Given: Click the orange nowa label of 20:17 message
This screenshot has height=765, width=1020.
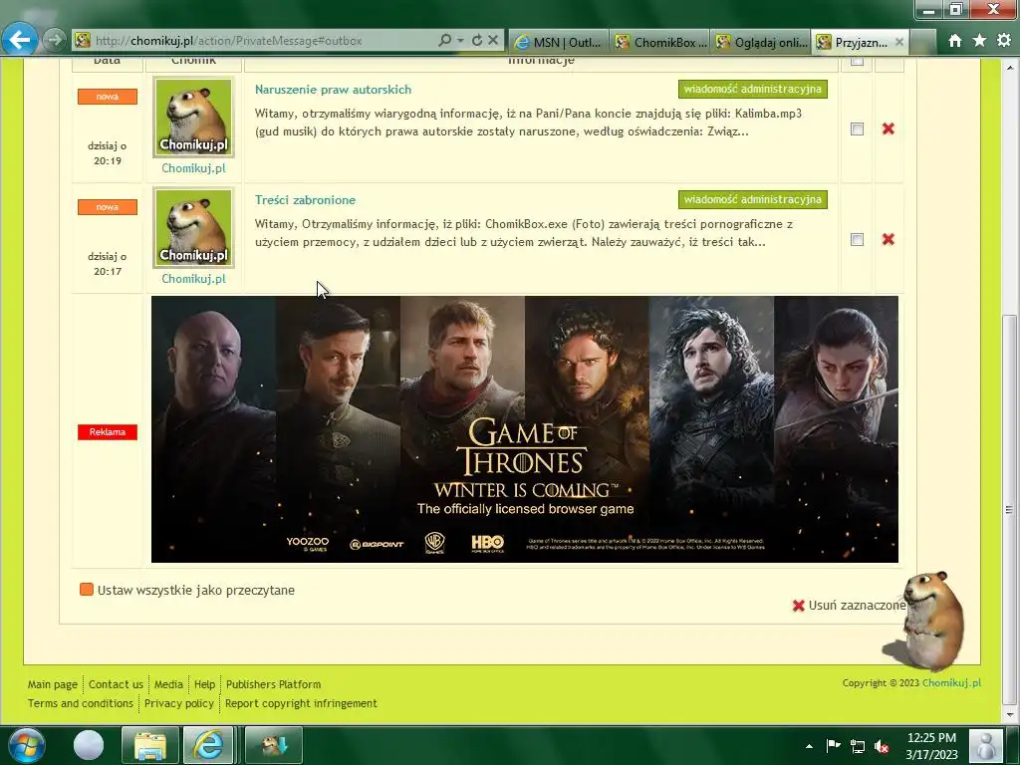Looking at the screenshot, I should pos(108,207).
